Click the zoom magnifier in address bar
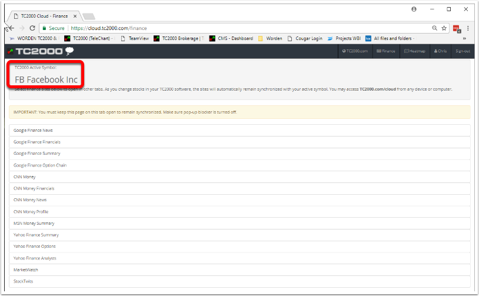479x296 pixels. (434, 28)
